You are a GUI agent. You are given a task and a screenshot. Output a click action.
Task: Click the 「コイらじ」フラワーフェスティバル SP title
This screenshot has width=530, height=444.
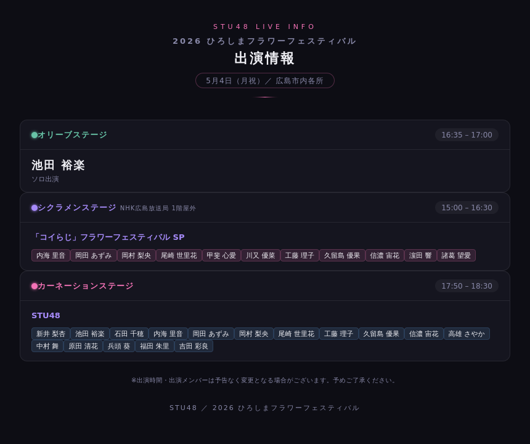click(108, 237)
